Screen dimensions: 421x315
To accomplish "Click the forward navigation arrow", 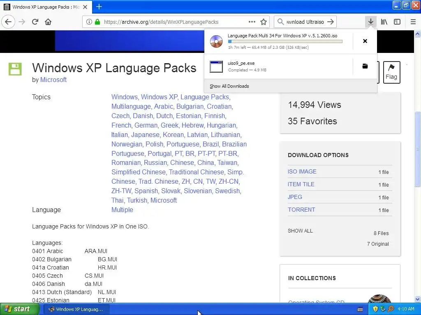I will click(x=22, y=22).
